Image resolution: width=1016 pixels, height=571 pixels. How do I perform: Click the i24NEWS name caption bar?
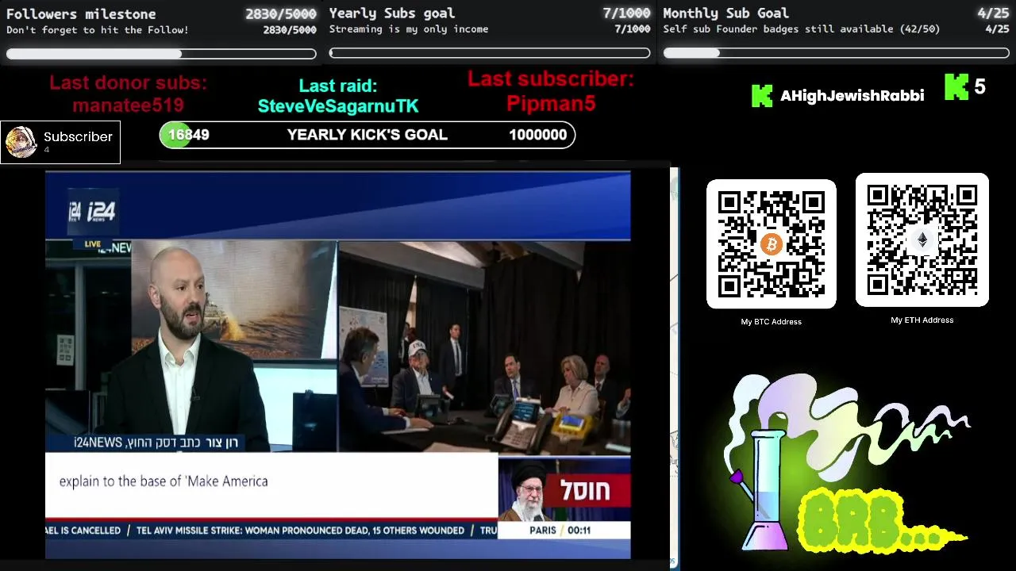(156, 443)
